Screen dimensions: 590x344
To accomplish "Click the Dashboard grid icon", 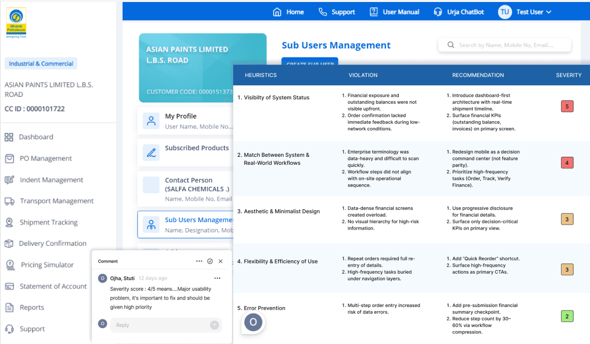I will point(9,137).
